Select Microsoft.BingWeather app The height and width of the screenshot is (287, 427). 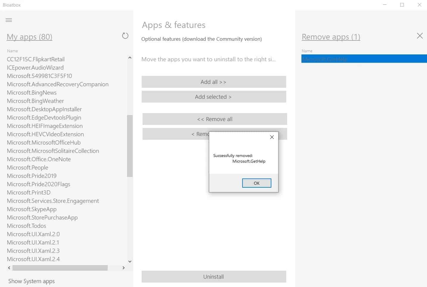pyautogui.click(x=35, y=101)
